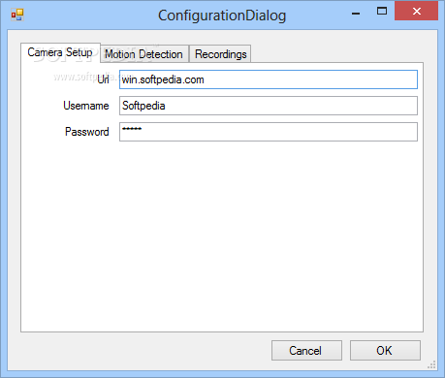Switch to the Motion Detection tab
Viewport: 445px width, 378px height.
tap(143, 54)
